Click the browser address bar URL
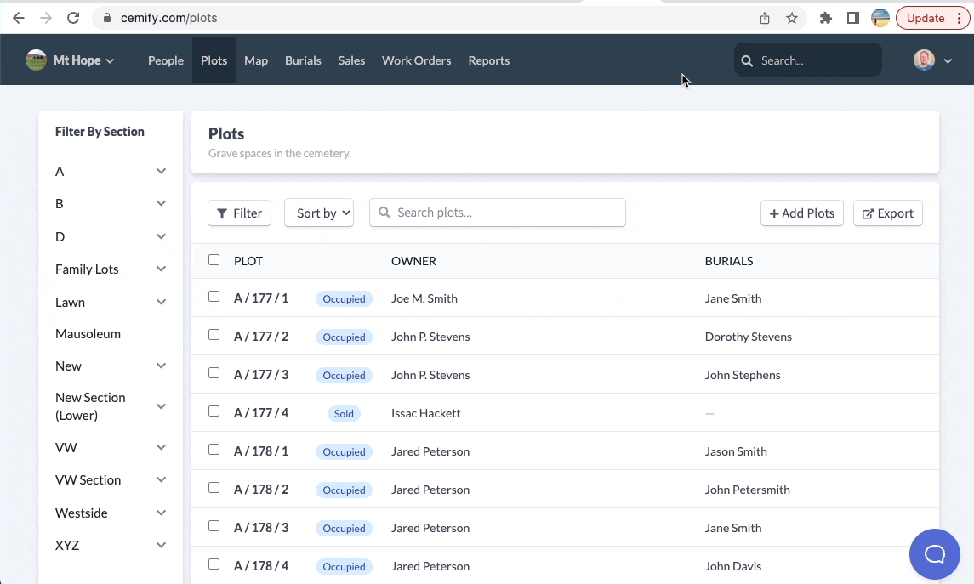This screenshot has height=584, width=974. (x=169, y=18)
